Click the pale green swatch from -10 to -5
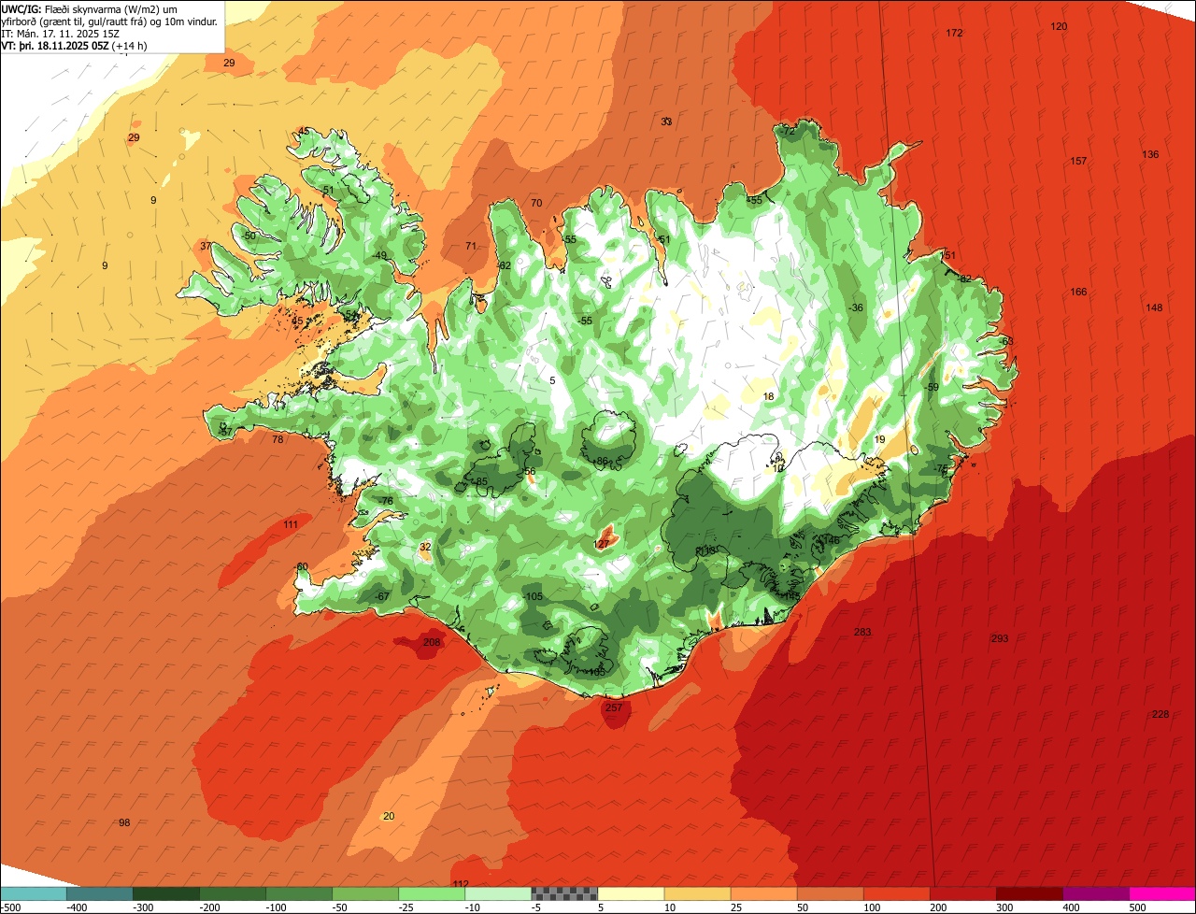This screenshot has width=1196, height=914. (497, 893)
